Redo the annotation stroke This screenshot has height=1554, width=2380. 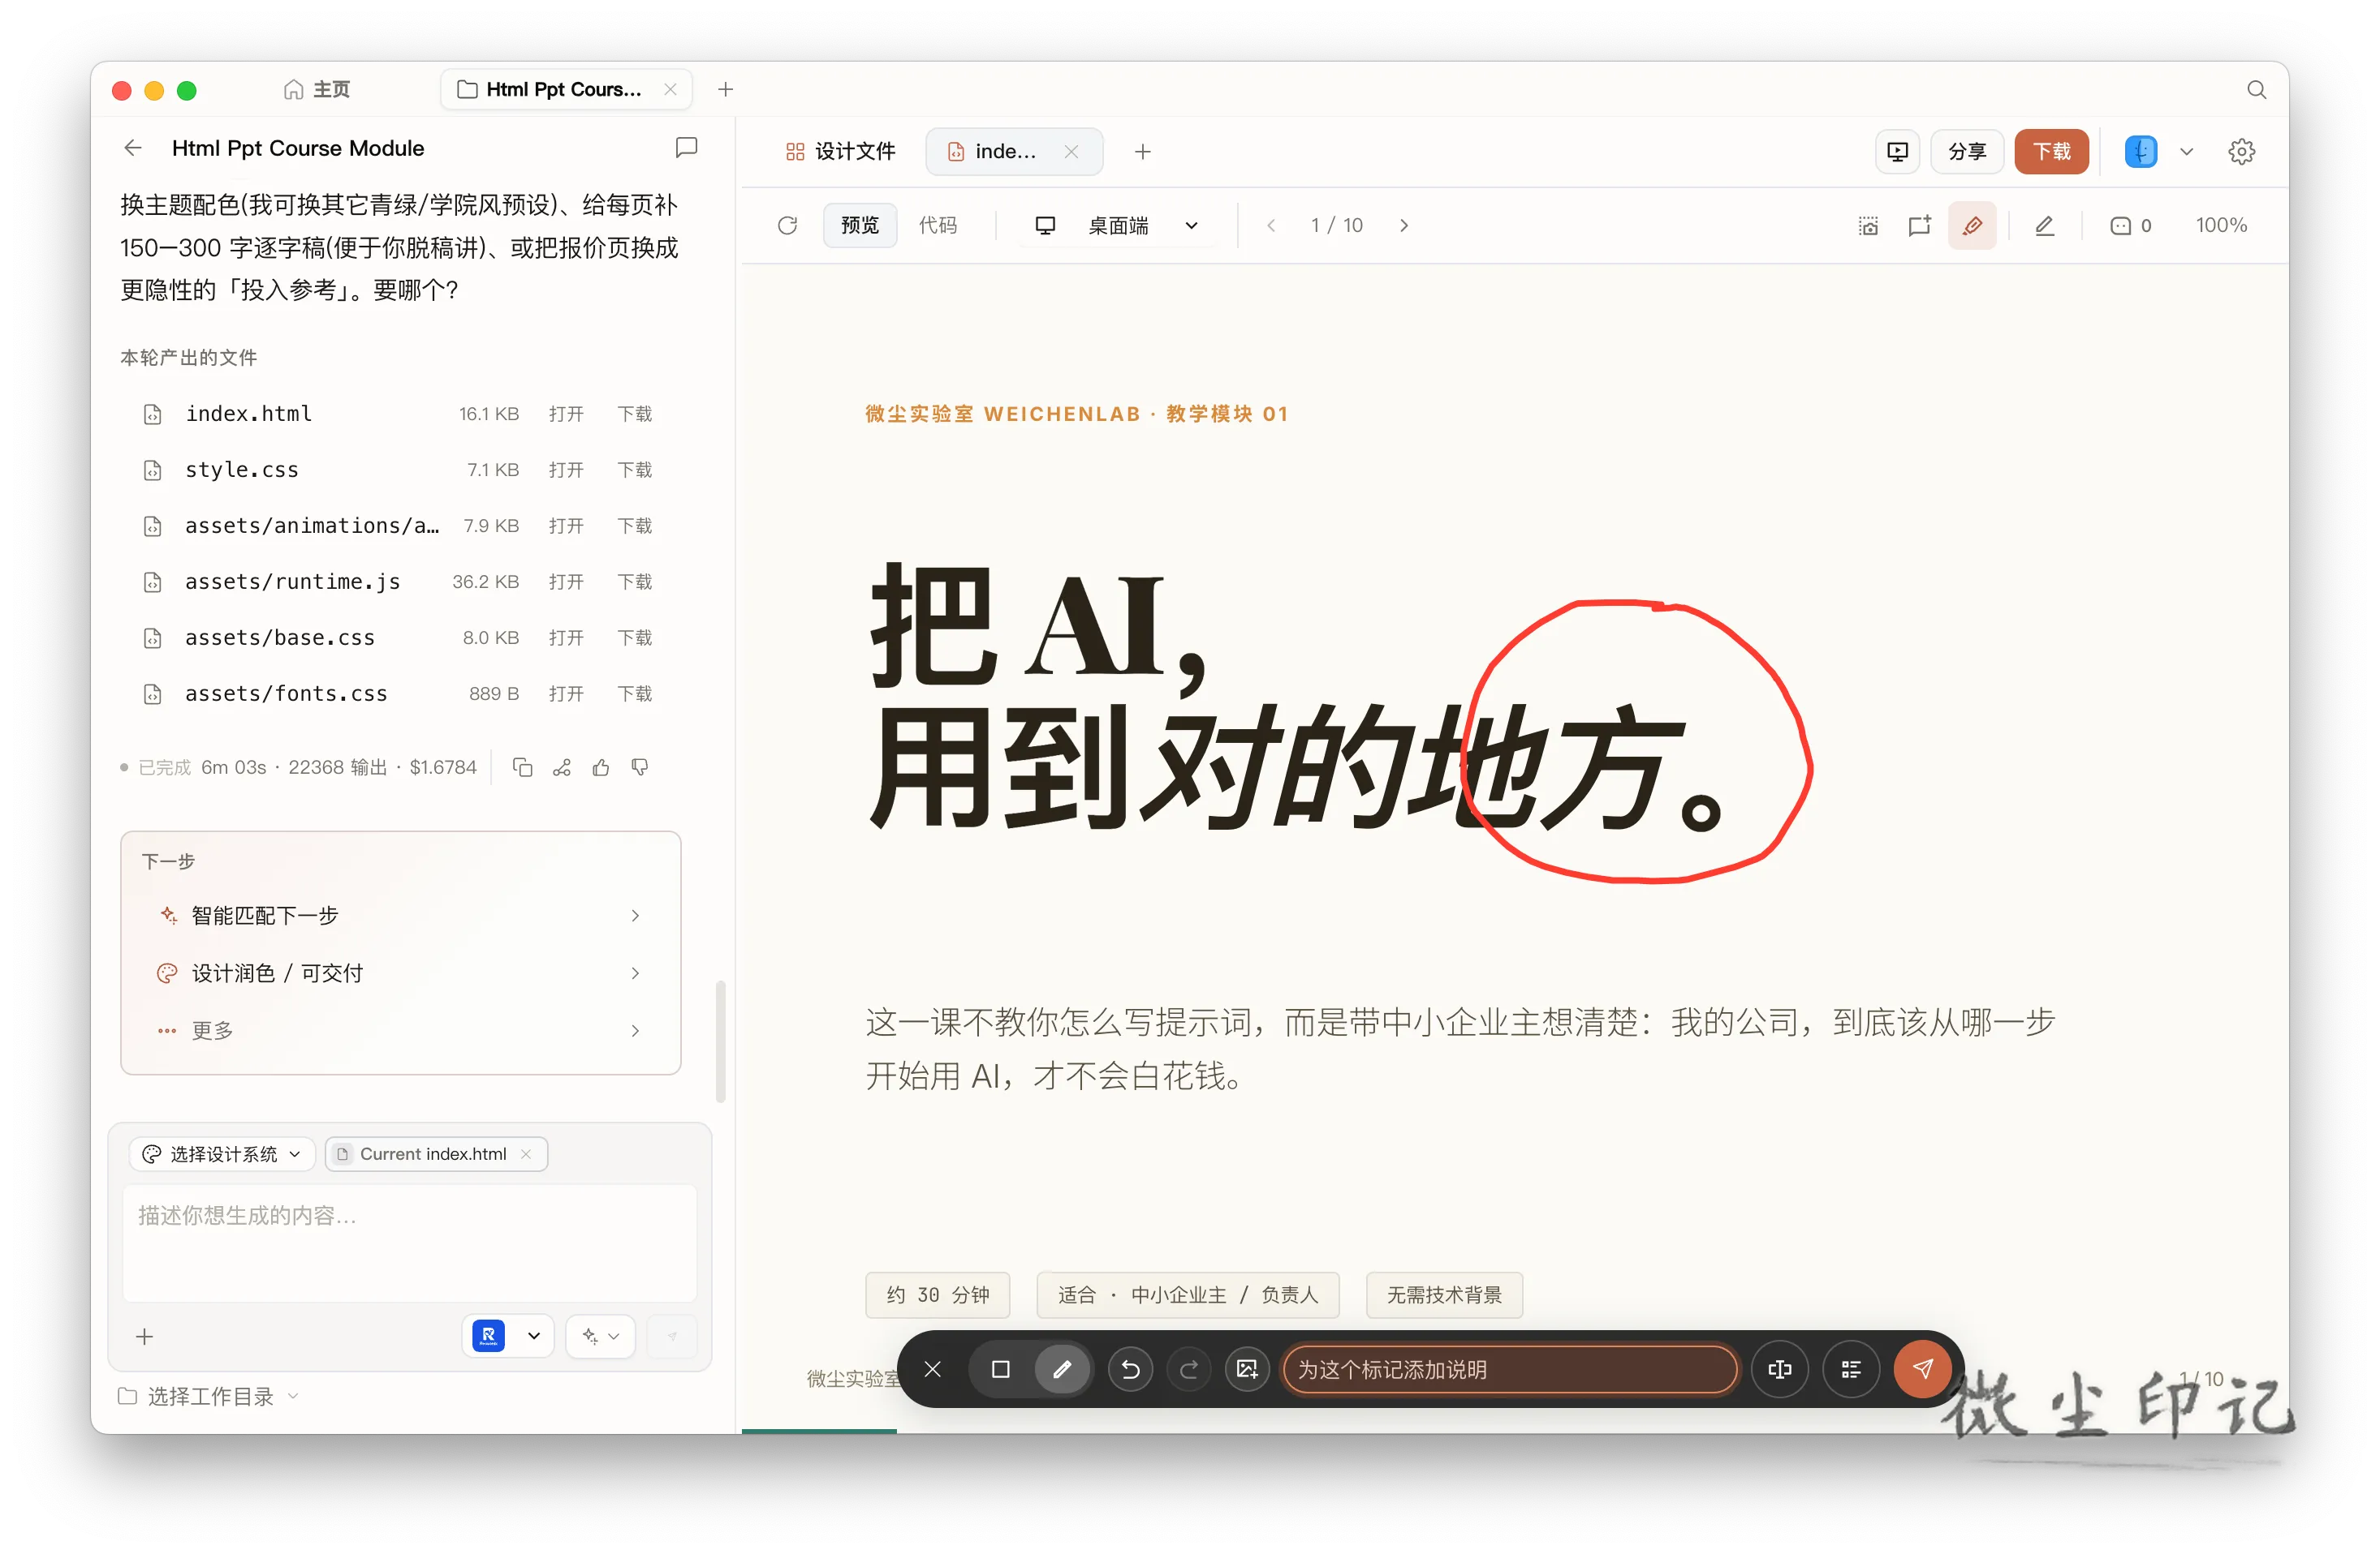point(1188,1369)
